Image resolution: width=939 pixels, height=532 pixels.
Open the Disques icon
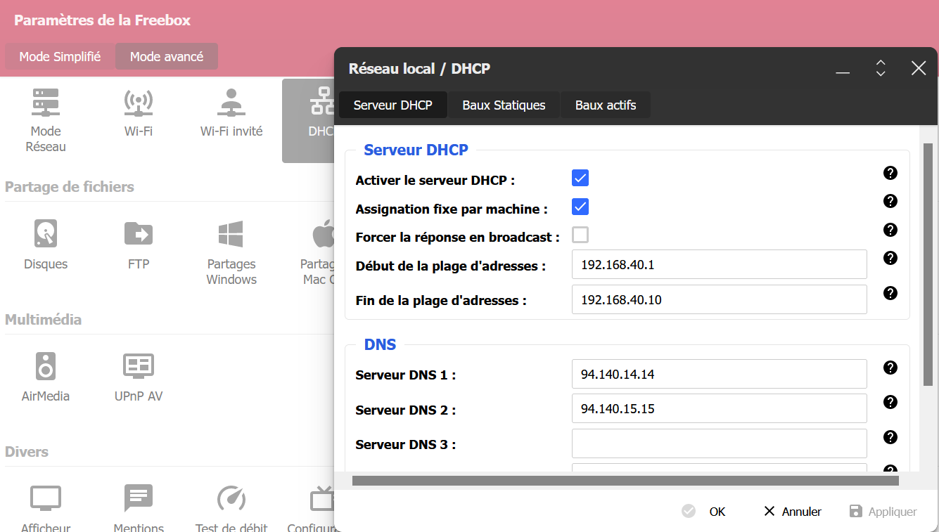(46, 233)
